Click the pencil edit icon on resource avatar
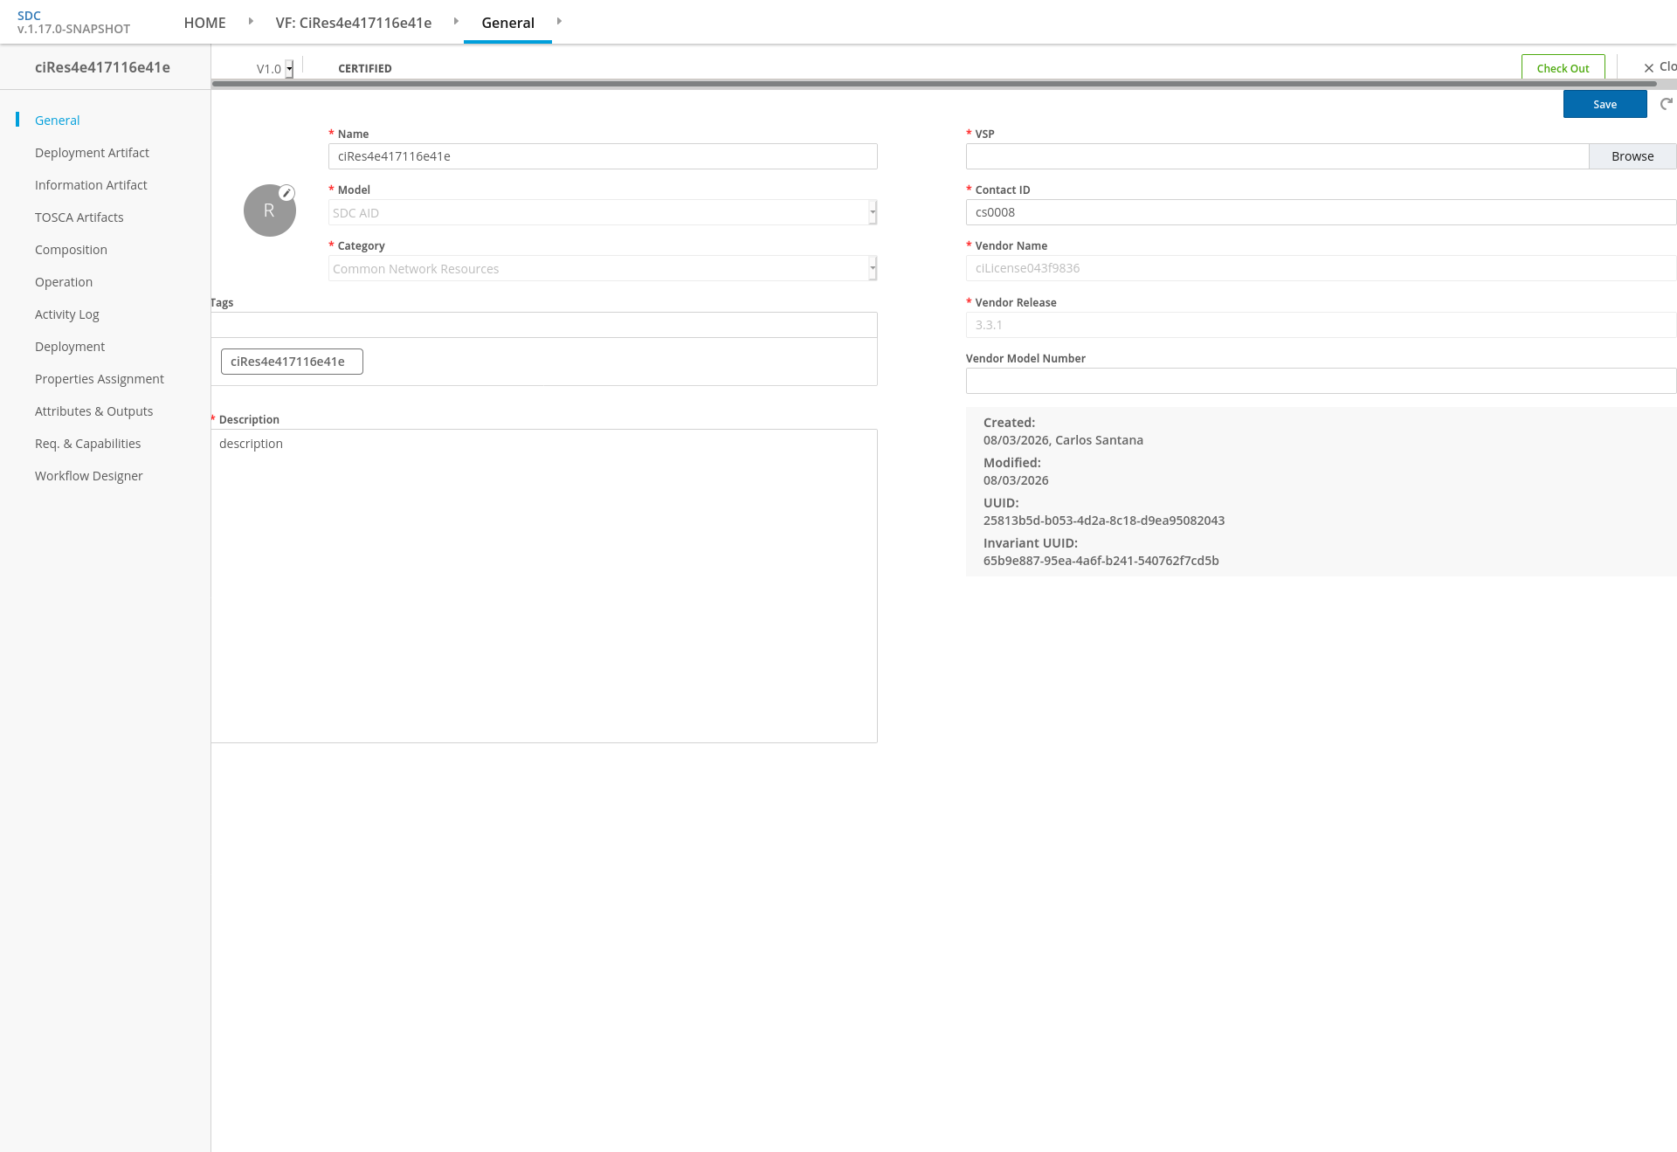This screenshot has width=1677, height=1152. pos(286,193)
